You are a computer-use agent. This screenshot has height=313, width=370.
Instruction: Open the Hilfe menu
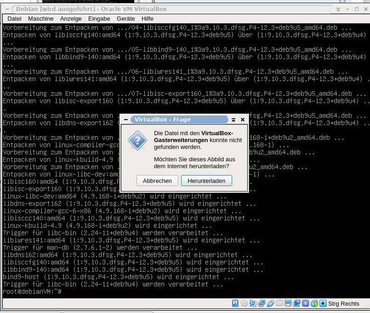[148, 19]
